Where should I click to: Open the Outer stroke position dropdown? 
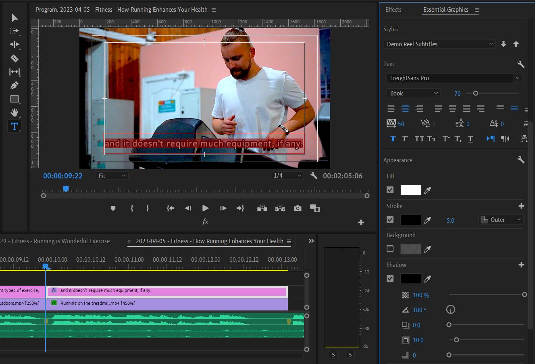tap(501, 220)
